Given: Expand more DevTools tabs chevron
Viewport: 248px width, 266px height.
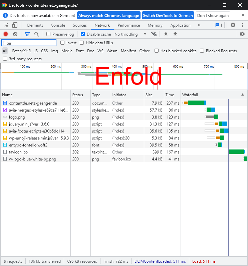Looking at the screenshot, I should click(199, 25).
